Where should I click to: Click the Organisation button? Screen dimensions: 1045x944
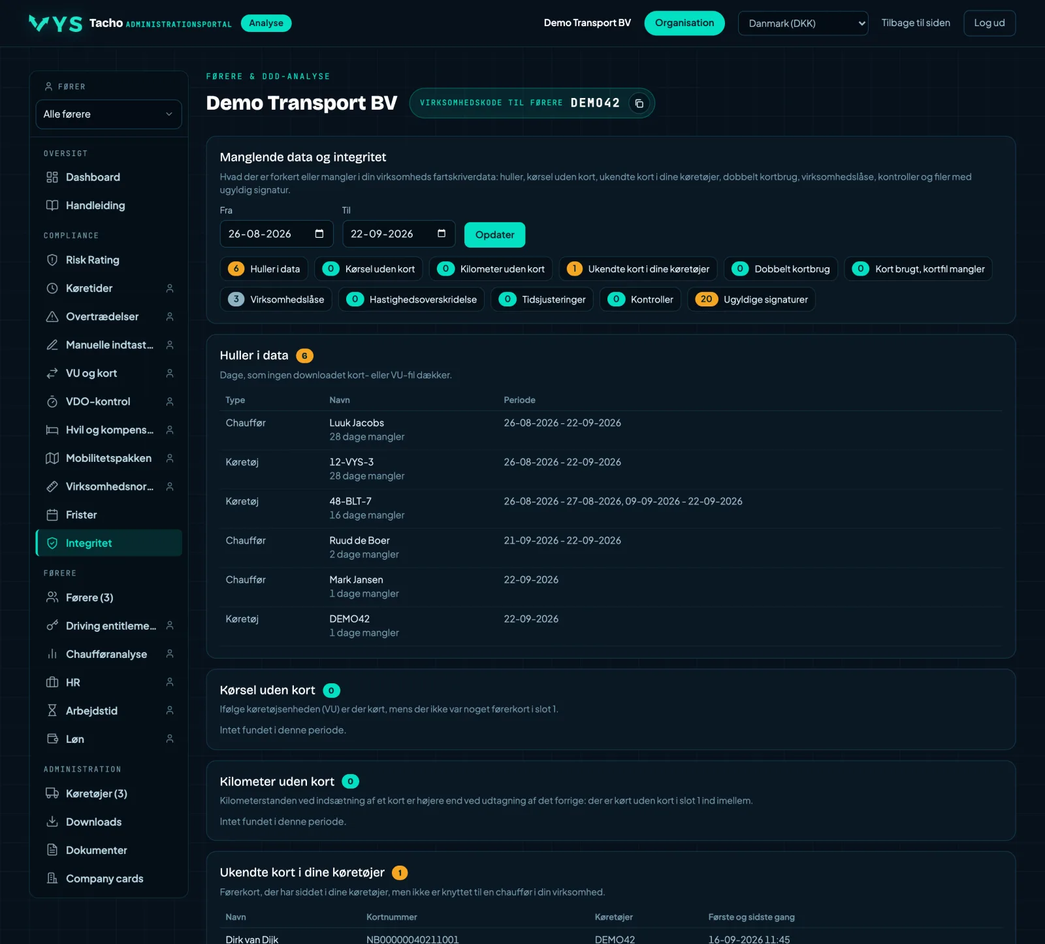tap(684, 23)
